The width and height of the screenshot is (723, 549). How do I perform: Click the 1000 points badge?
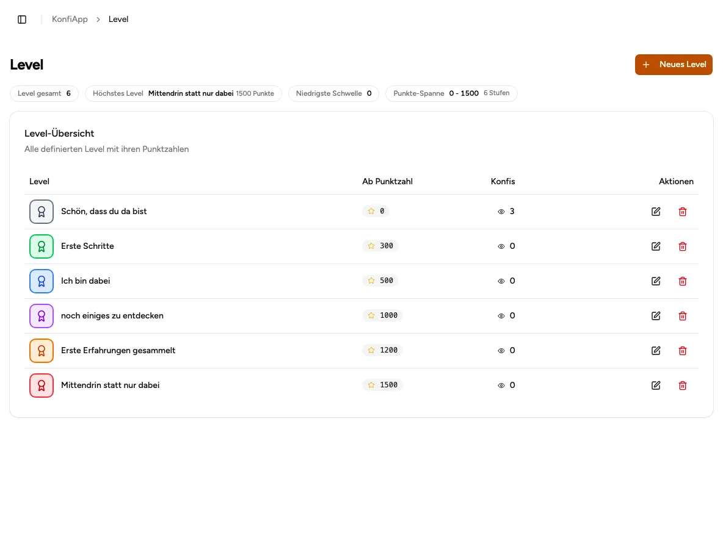click(383, 315)
